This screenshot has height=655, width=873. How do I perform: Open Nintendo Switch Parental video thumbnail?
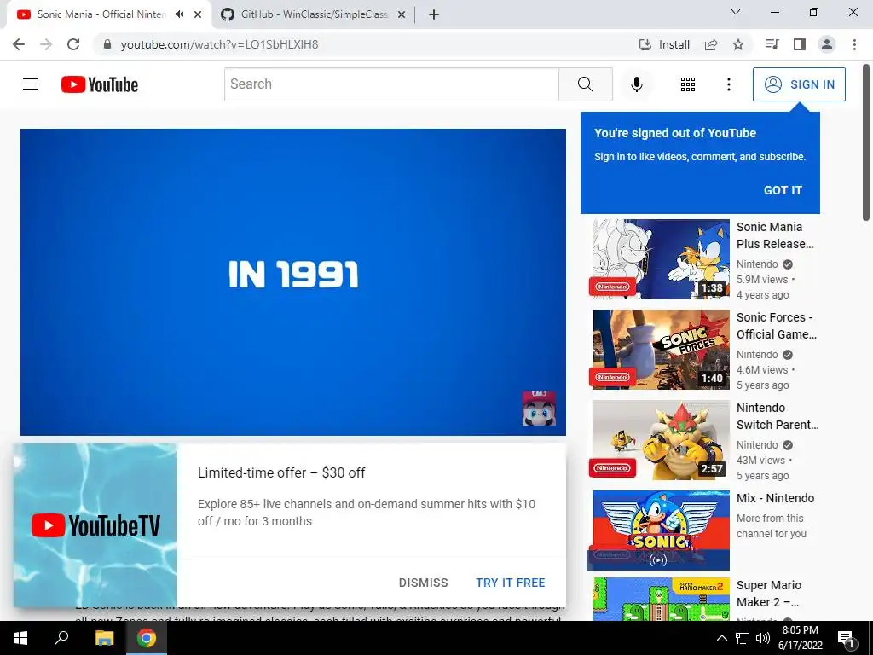point(661,440)
